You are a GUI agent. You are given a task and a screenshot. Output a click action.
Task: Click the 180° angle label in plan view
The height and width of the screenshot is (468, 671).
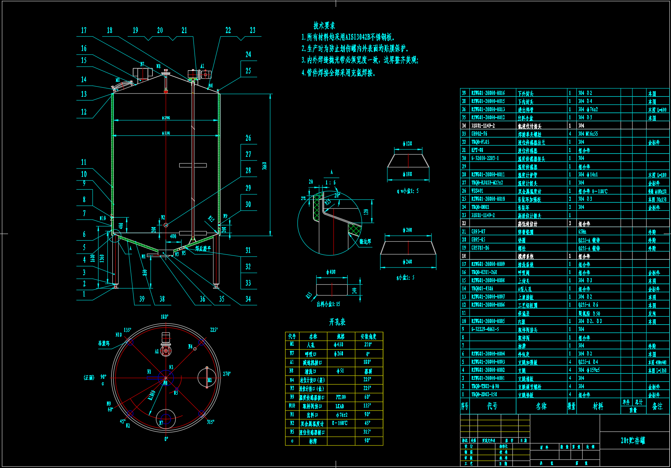pos(165,317)
